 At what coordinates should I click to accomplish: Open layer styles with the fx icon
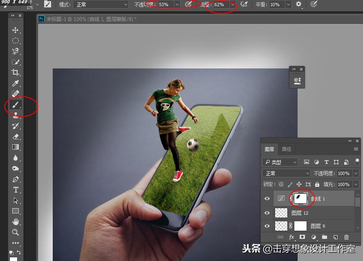(x=291, y=237)
